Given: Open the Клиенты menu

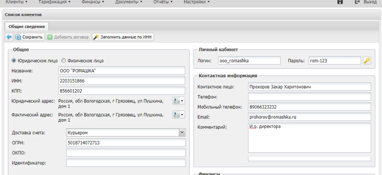Looking at the screenshot, I should tap(16, 2).
